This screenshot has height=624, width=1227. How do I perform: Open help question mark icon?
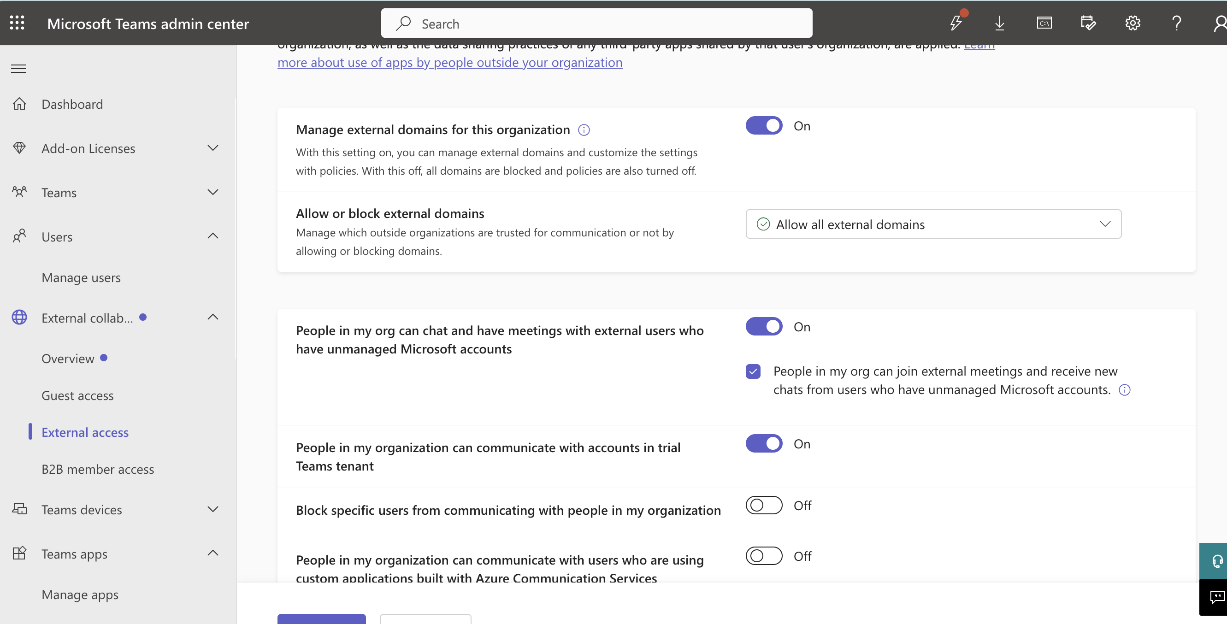(x=1176, y=23)
